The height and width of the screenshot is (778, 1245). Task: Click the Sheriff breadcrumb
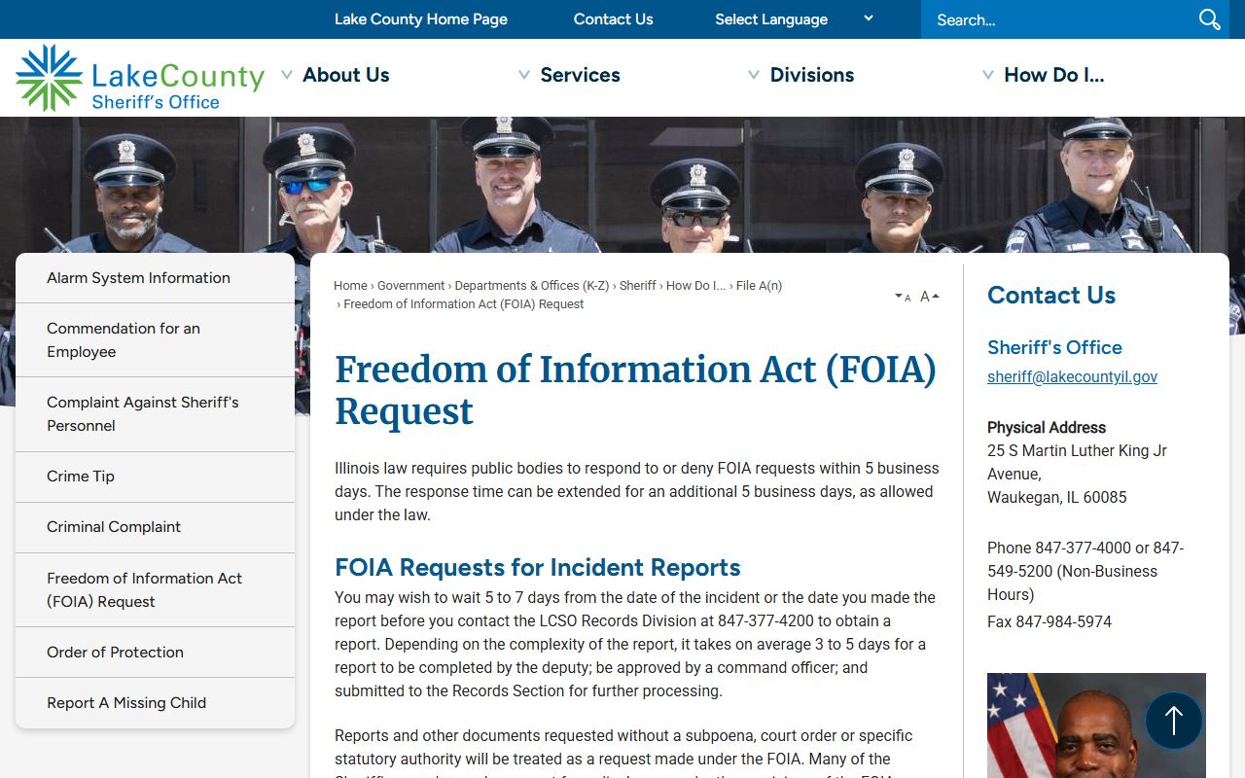[x=638, y=286]
